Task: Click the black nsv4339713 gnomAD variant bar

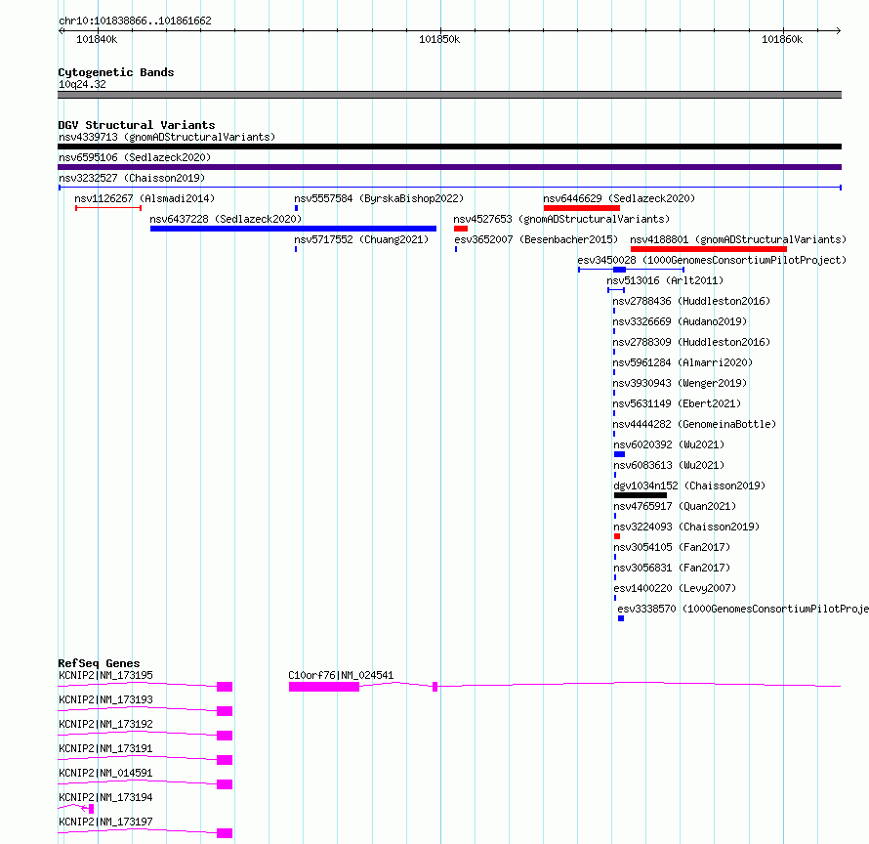Action: [449, 147]
